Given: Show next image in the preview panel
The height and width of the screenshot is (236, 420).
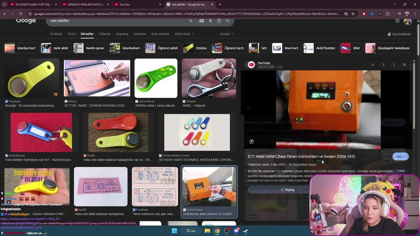Looking at the screenshot, I should [x=383, y=65].
